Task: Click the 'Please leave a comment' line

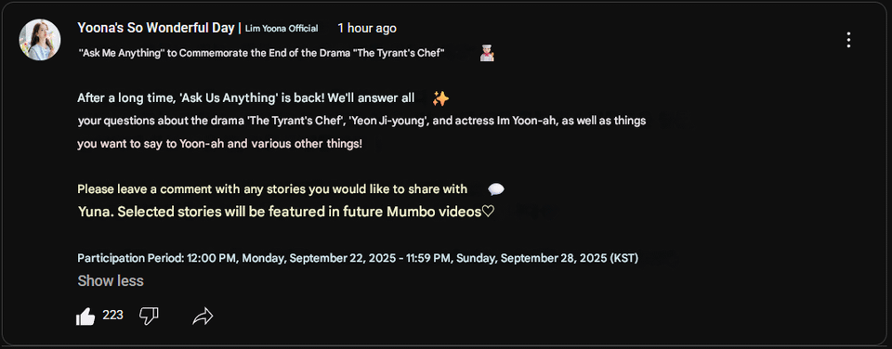Action: [272, 188]
